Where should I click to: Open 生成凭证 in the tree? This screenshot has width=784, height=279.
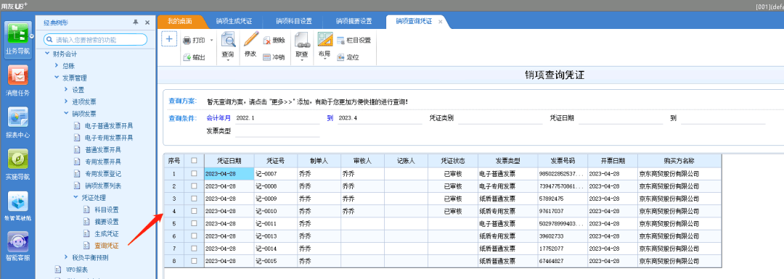click(x=107, y=233)
